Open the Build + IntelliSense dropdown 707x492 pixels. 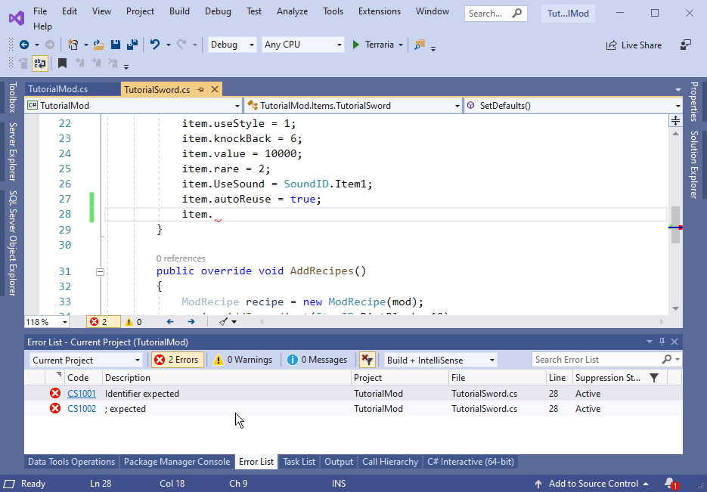[441, 360]
